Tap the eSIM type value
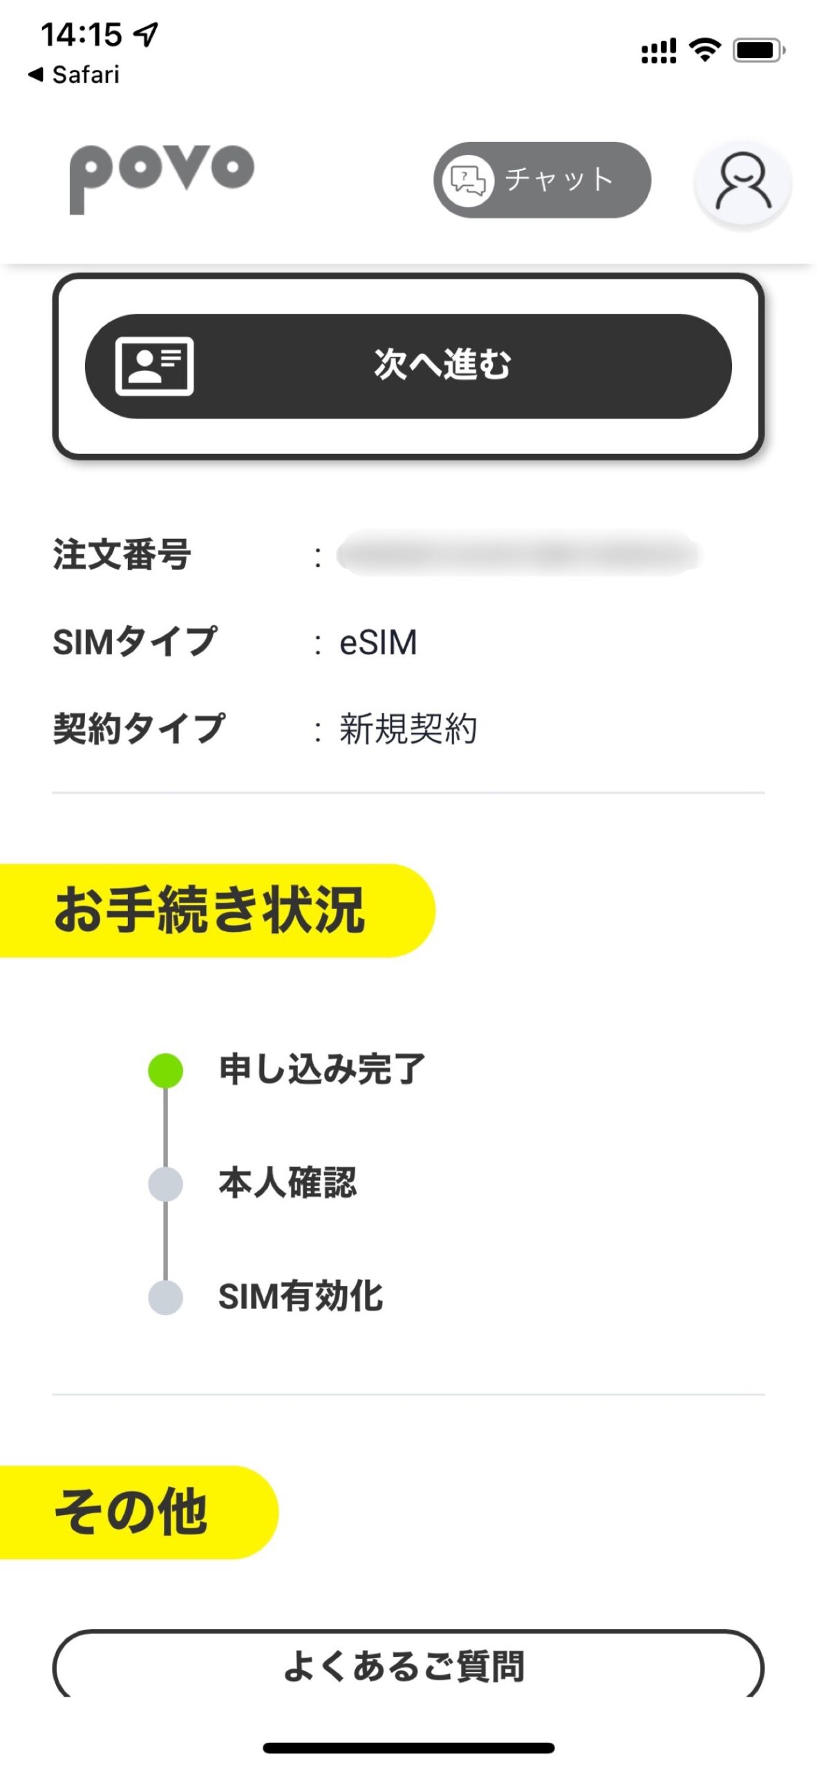Viewport: 817px width, 1771px height. click(x=378, y=643)
